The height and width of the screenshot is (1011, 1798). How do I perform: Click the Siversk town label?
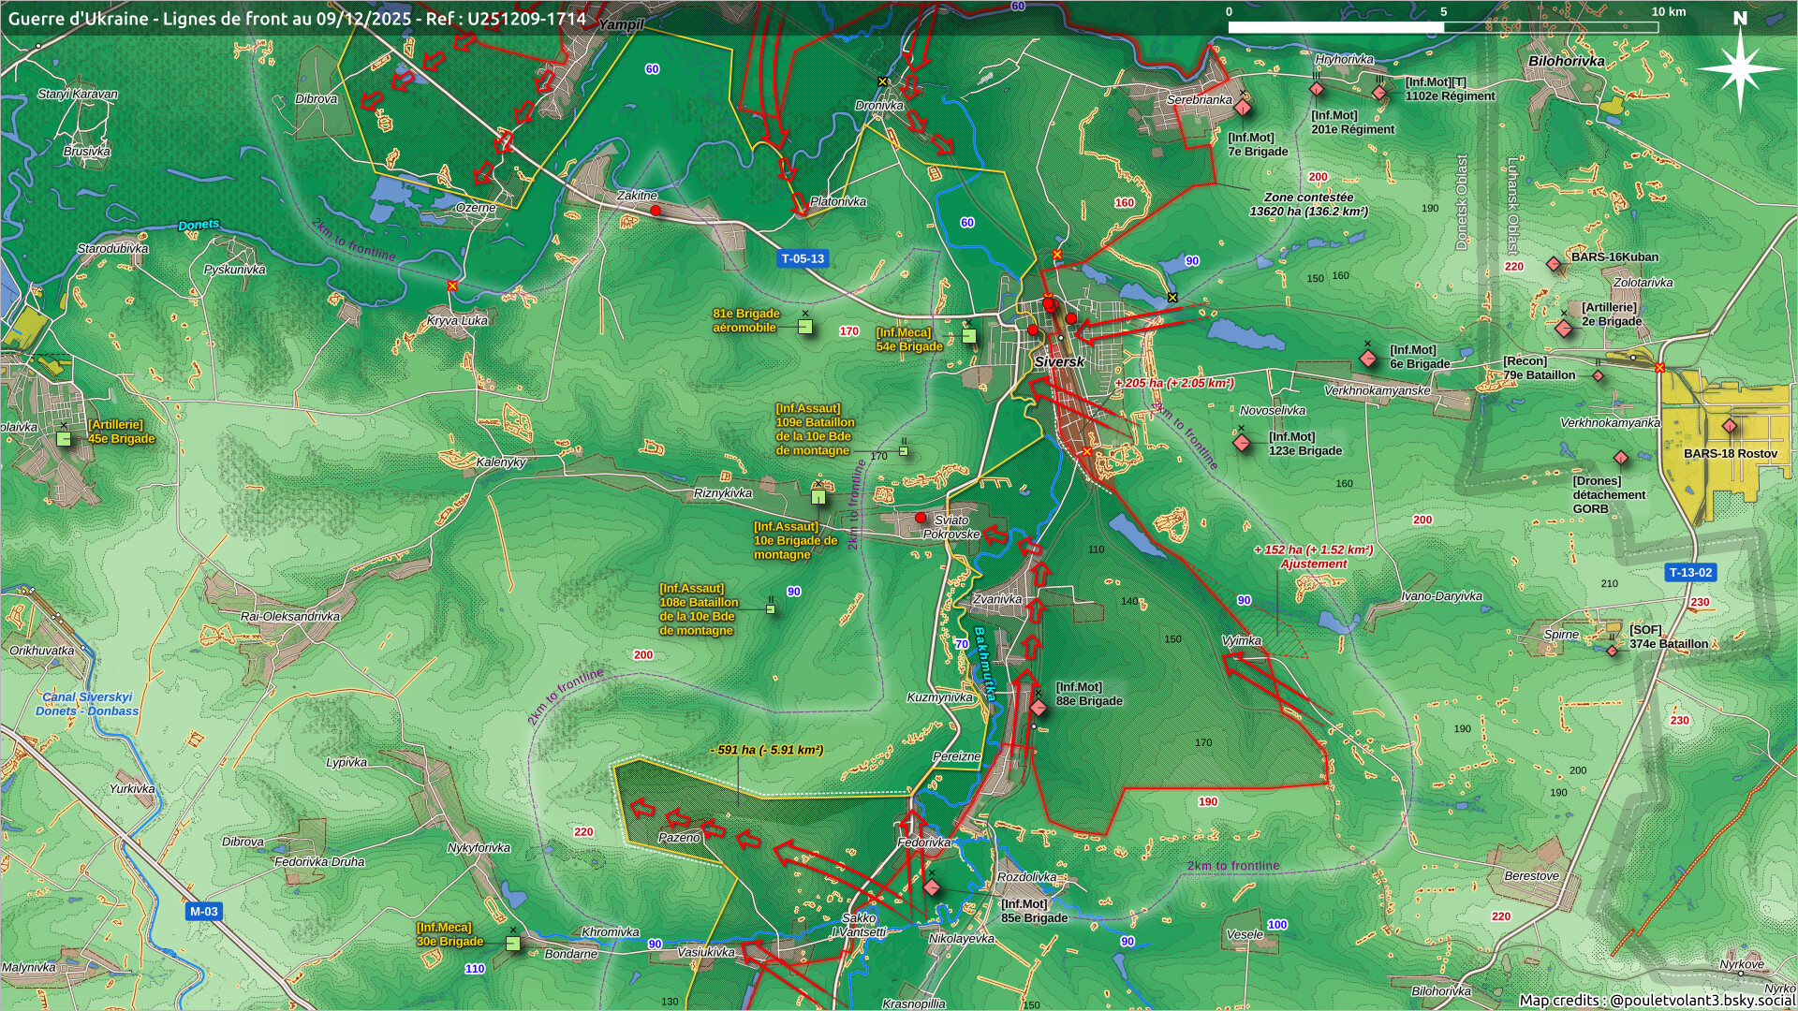tap(1059, 362)
